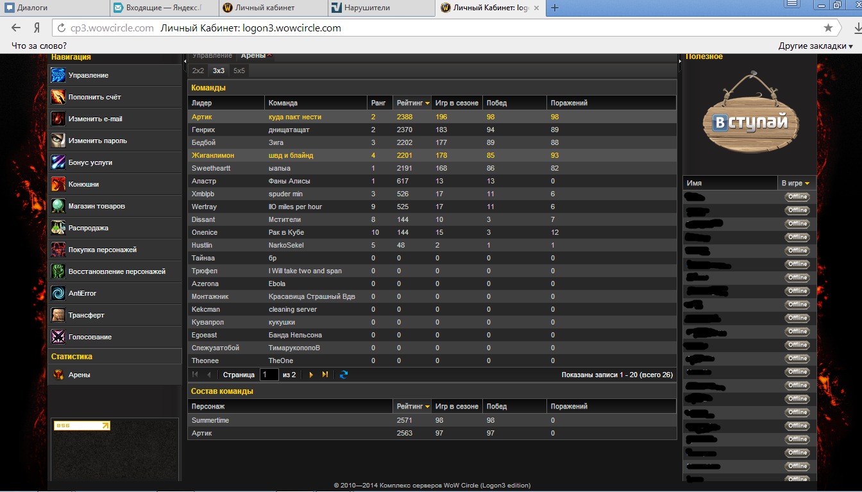Click the page number input field
Viewport: 862px width, 492px height.
coord(269,375)
